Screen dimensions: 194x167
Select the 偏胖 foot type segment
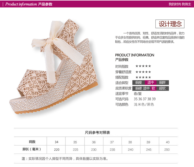point(163,82)
